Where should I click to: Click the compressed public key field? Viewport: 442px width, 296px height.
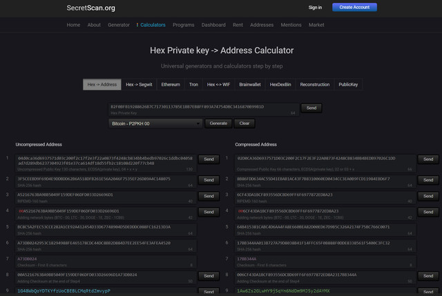(325, 164)
